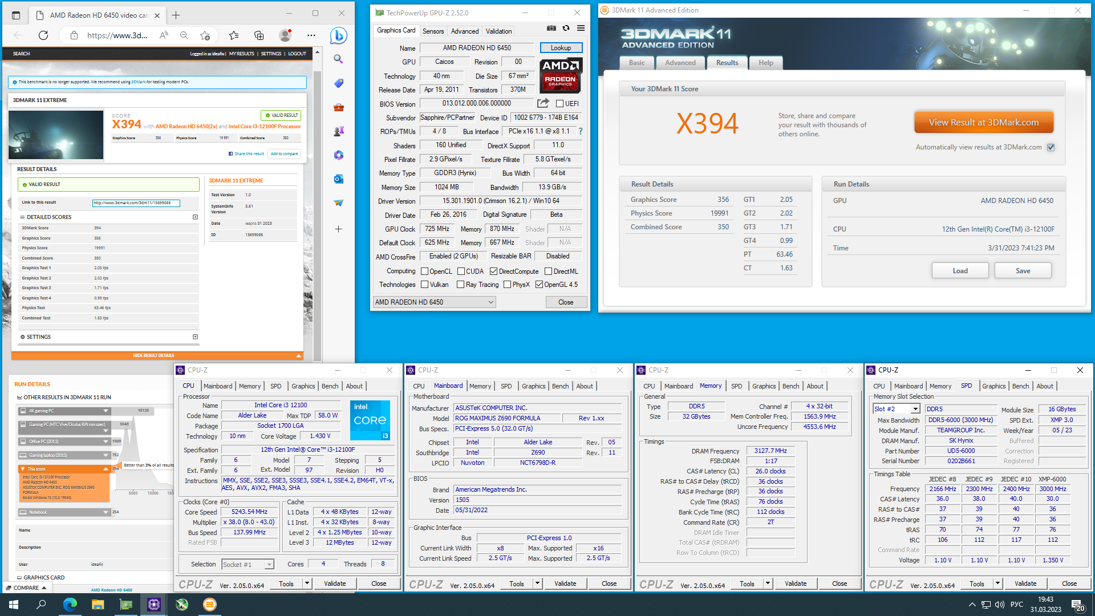Open the Tools briefcase in the Edge sidebar
Image resolution: width=1095 pixels, height=616 pixels.
338,107
